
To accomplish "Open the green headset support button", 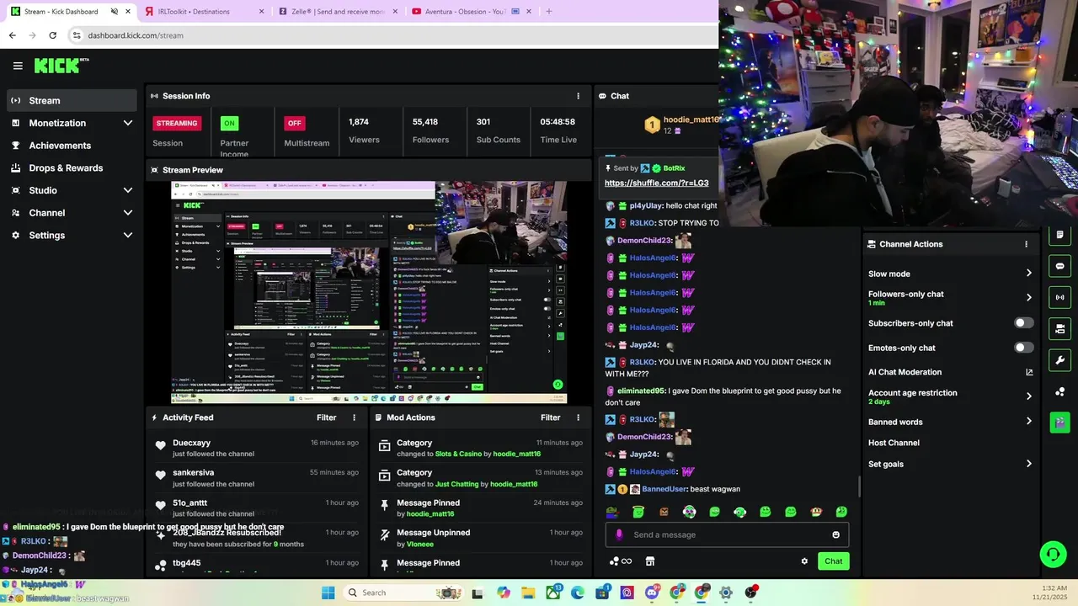I will click(x=1053, y=554).
